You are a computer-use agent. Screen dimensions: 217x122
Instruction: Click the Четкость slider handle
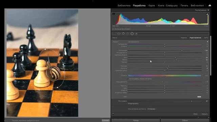click(x=167, y=68)
